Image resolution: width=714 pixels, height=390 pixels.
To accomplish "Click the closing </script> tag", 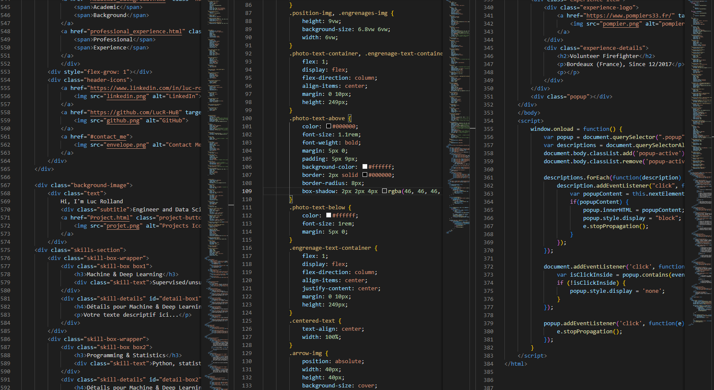I will click(x=532, y=356).
